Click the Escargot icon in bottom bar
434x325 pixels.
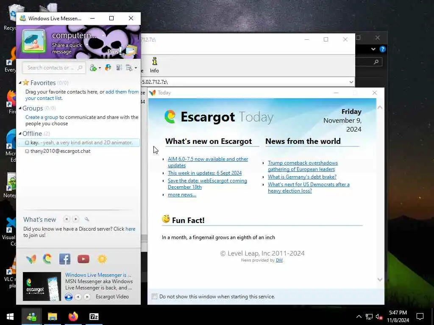(x=47, y=259)
